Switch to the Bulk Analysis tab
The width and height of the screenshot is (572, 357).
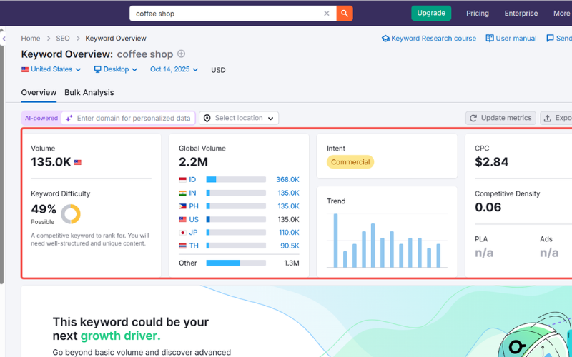[x=89, y=92]
